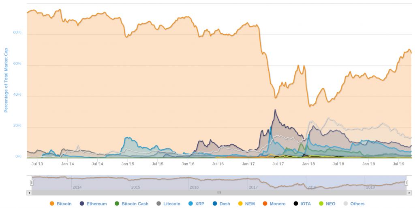The height and width of the screenshot is (208, 415).
Task: Click the navigator scrollbar center grip
Action: click(219, 193)
